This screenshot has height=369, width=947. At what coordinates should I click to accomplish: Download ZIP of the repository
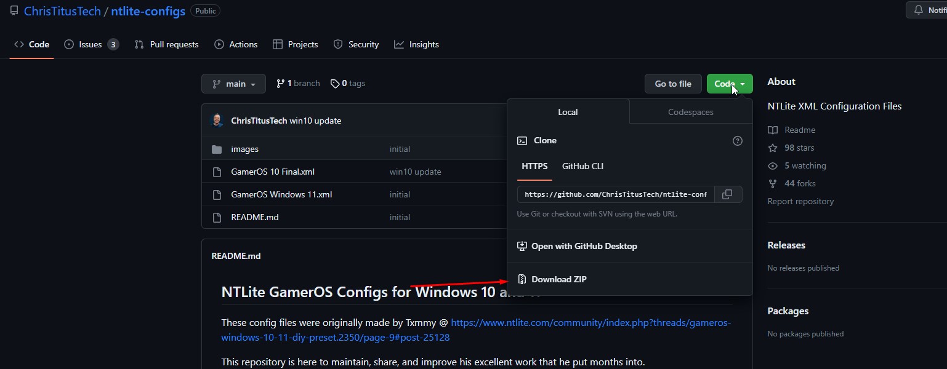point(558,279)
